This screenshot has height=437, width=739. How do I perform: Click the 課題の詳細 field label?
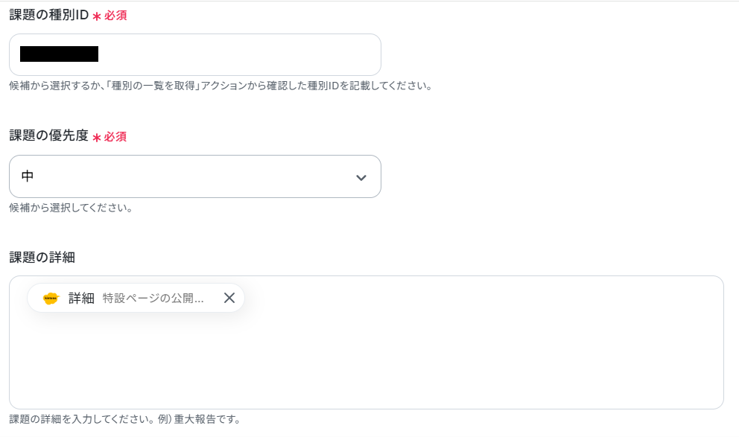(x=42, y=257)
